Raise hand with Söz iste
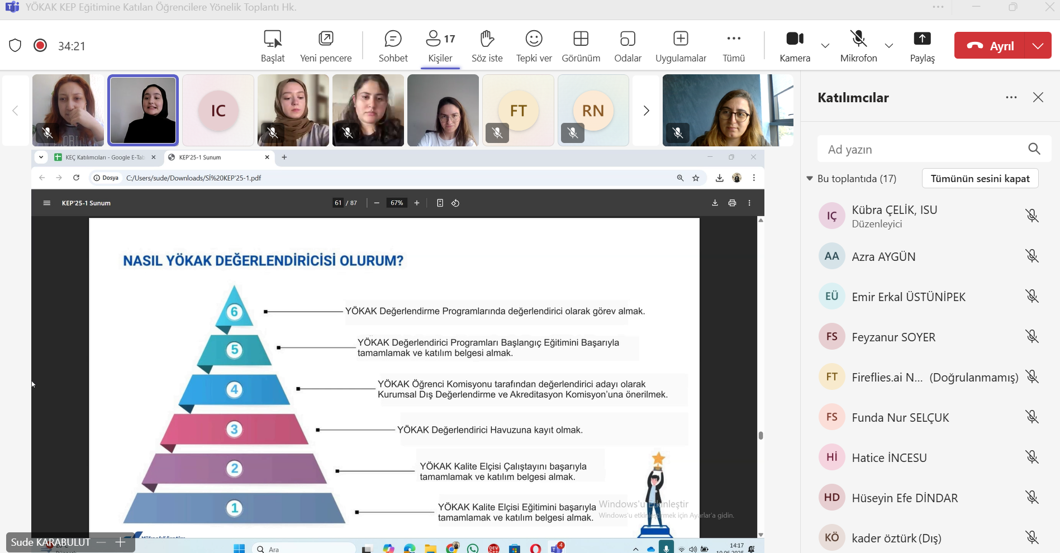The width and height of the screenshot is (1060, 553). pos(487,46)
